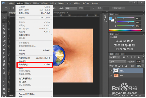
Task: Click the delete layer trash icon
Action: click(140, 96)
